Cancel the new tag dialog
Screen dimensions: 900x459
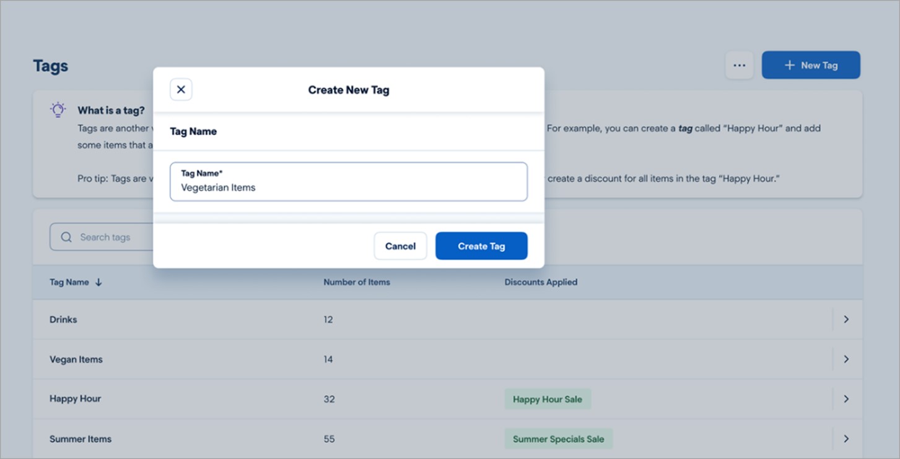[x=400, y=246]
